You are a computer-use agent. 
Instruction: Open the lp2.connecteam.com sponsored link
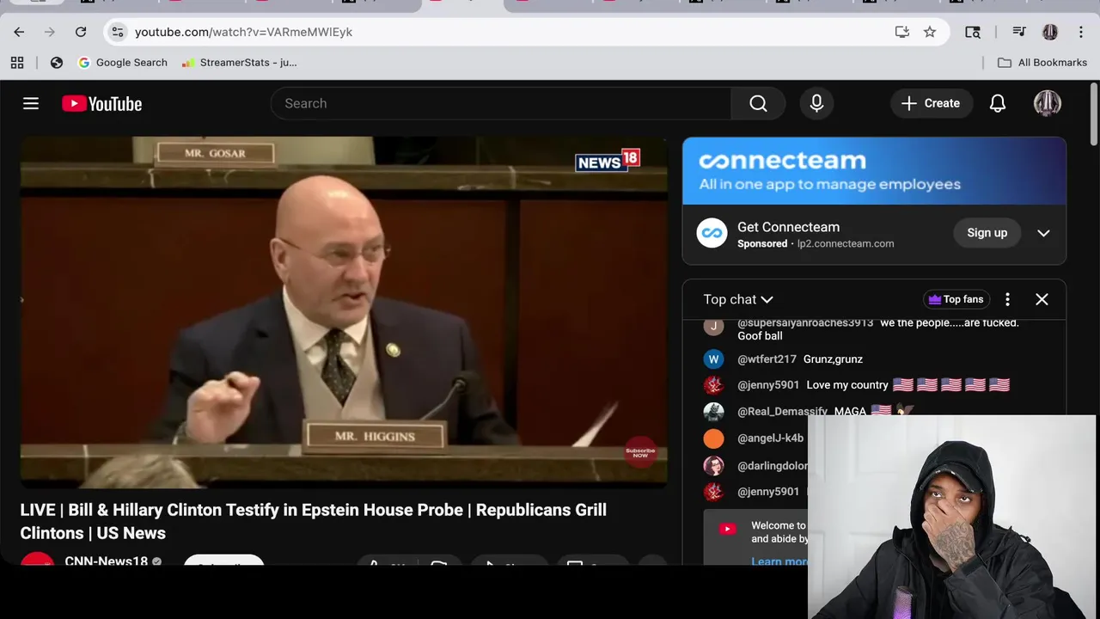pyautogui.click(x=846, y=243)
